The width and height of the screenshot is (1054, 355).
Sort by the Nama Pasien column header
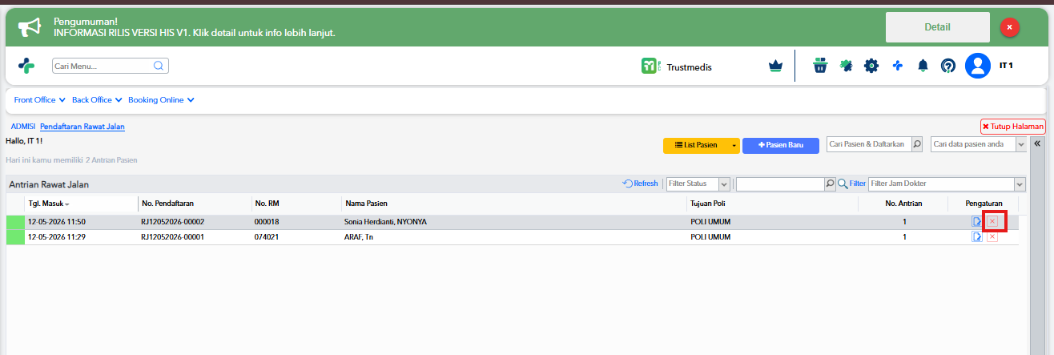pyautogui.click(x=514, y=204)
